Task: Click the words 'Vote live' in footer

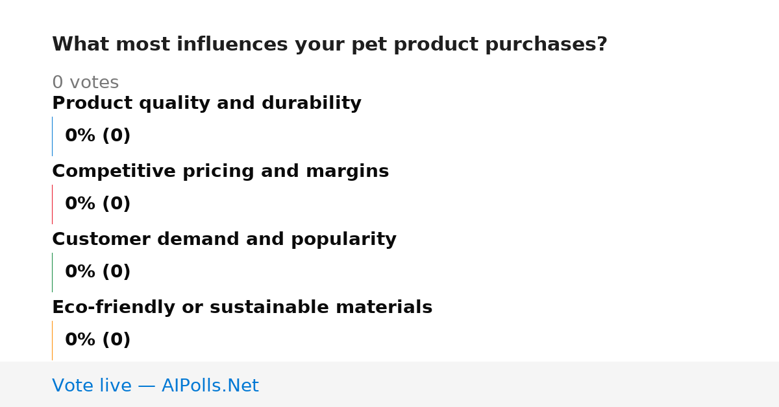Action: [92, 386]
